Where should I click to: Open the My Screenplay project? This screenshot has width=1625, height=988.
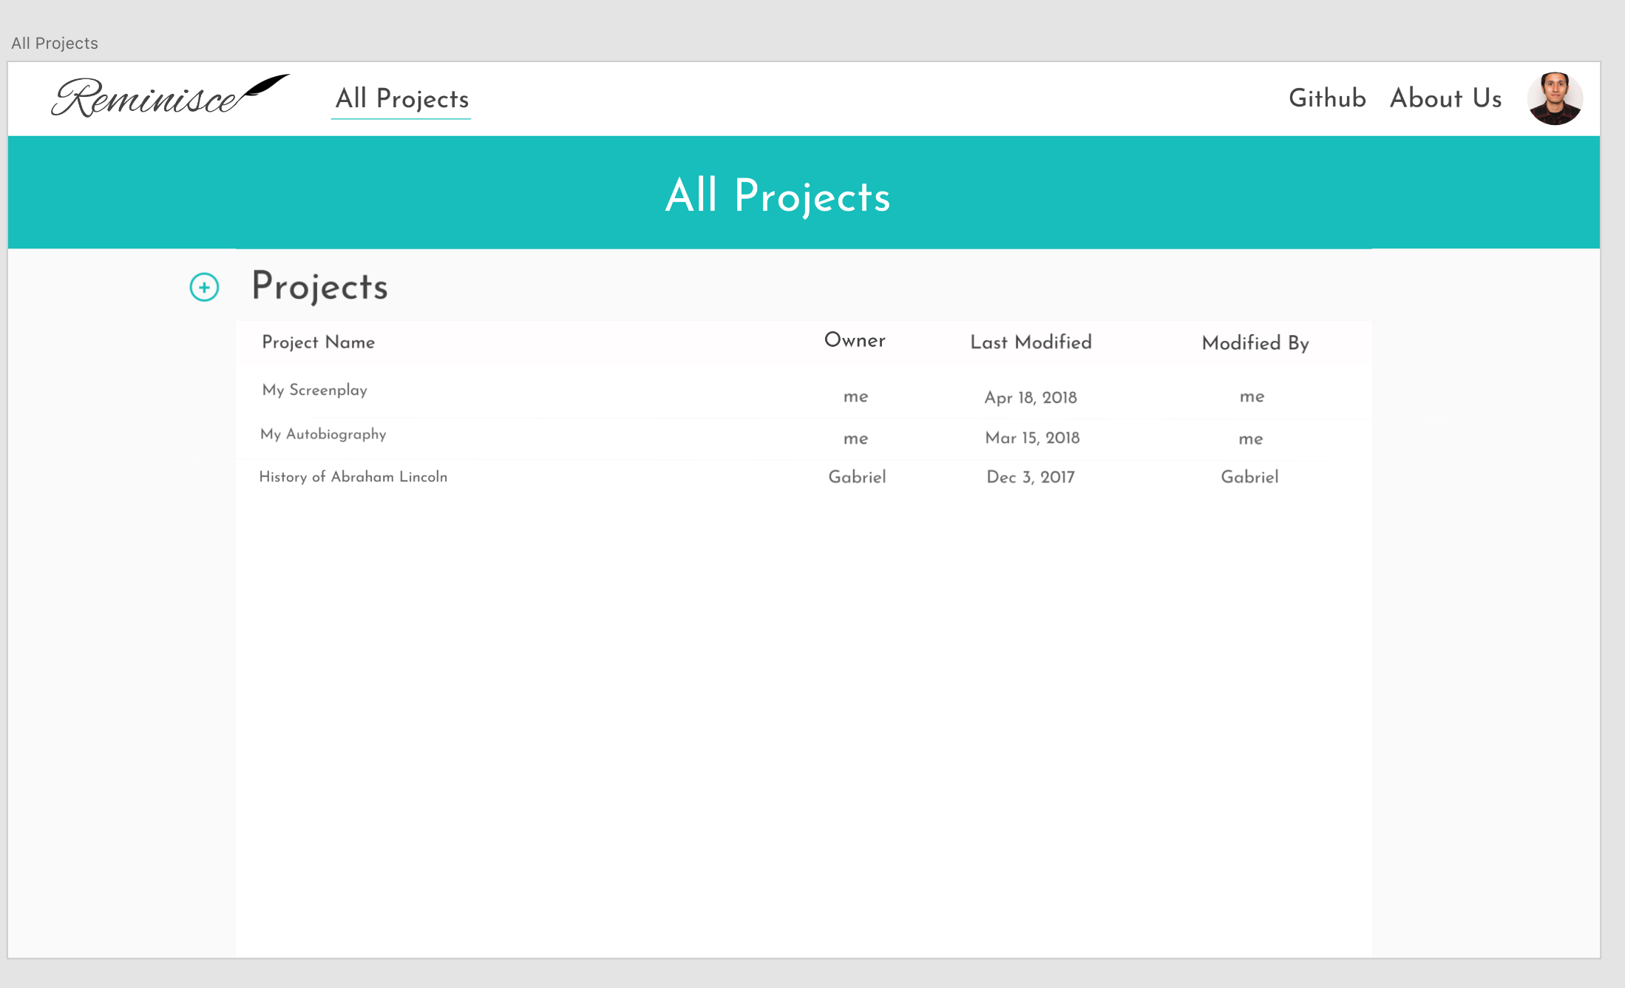point(315,390)
